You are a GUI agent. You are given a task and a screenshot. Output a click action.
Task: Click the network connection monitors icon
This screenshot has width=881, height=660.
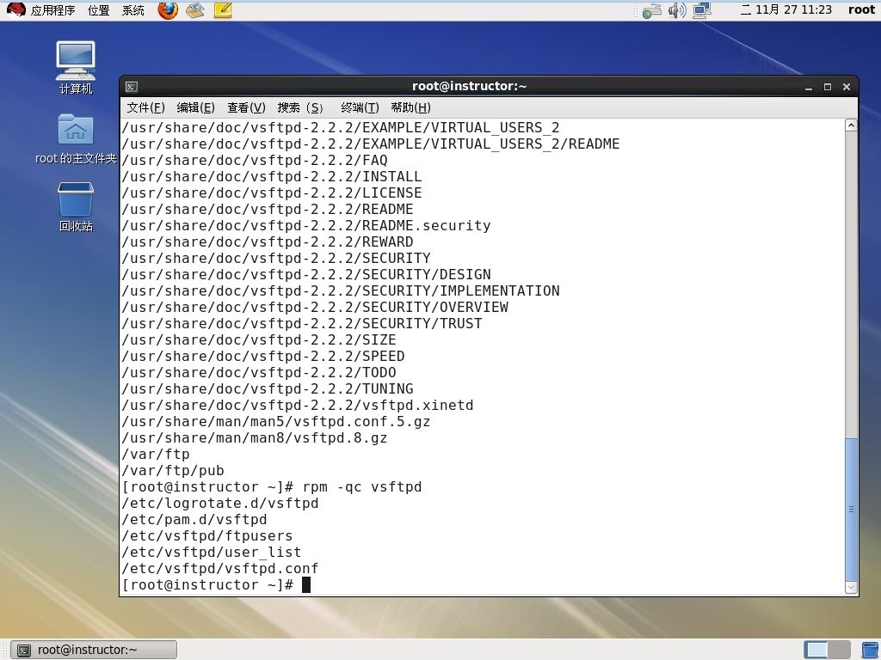702,10
